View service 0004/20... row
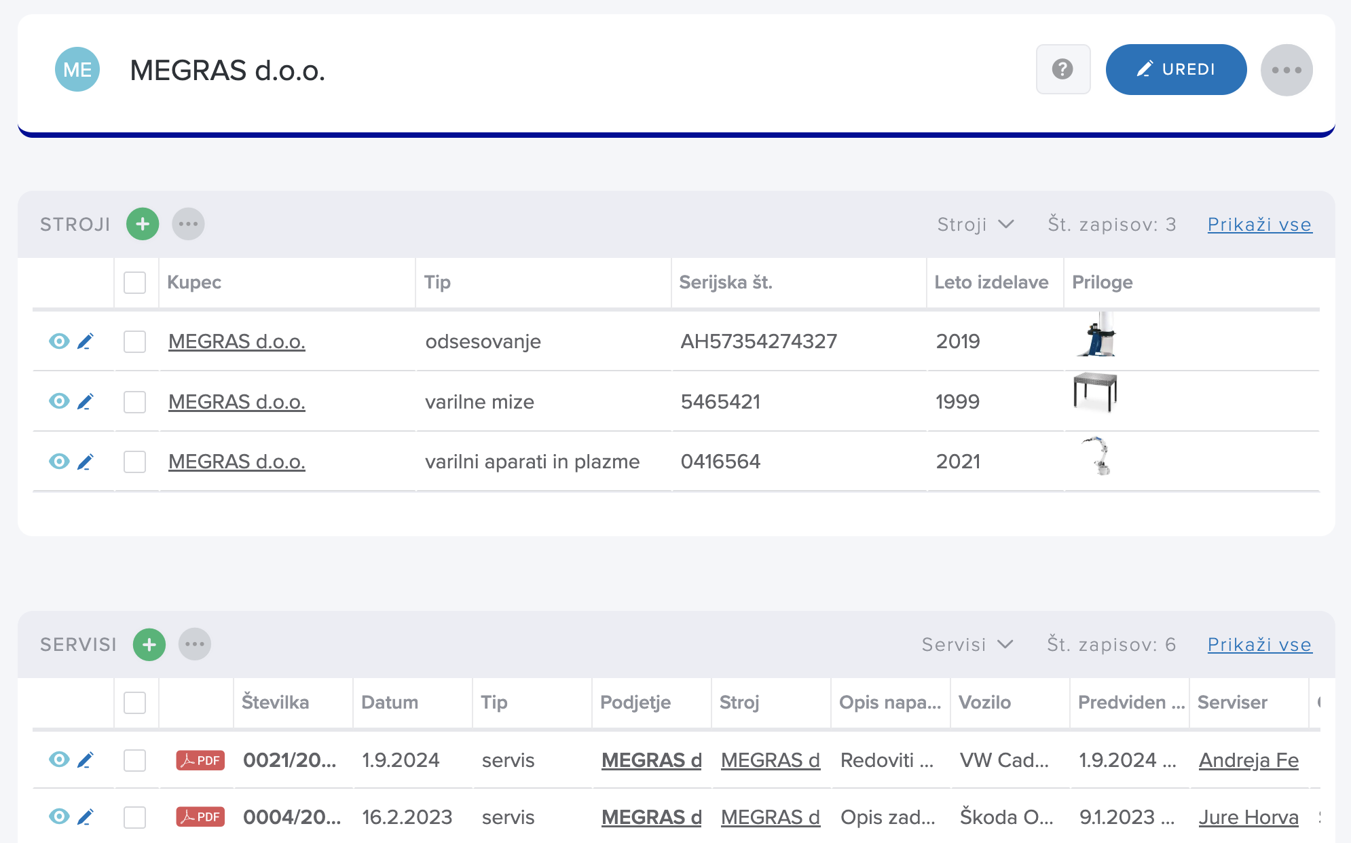Screen dimensions: 1351x843 tap(59, 817)
